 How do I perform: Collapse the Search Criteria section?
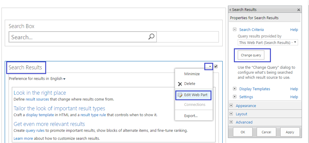234,30
